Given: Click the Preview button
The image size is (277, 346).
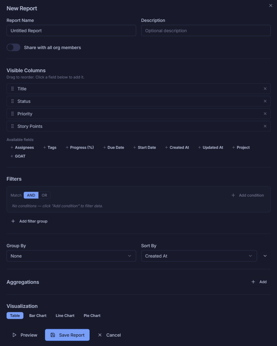Looking at the screenshot, I should coord(25,335).
